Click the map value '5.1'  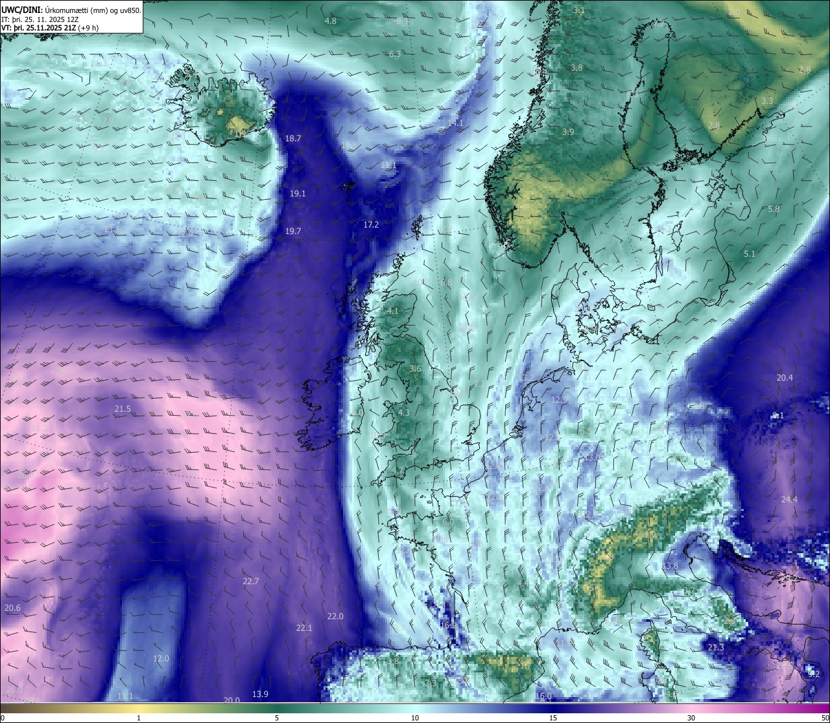[750, 254]
